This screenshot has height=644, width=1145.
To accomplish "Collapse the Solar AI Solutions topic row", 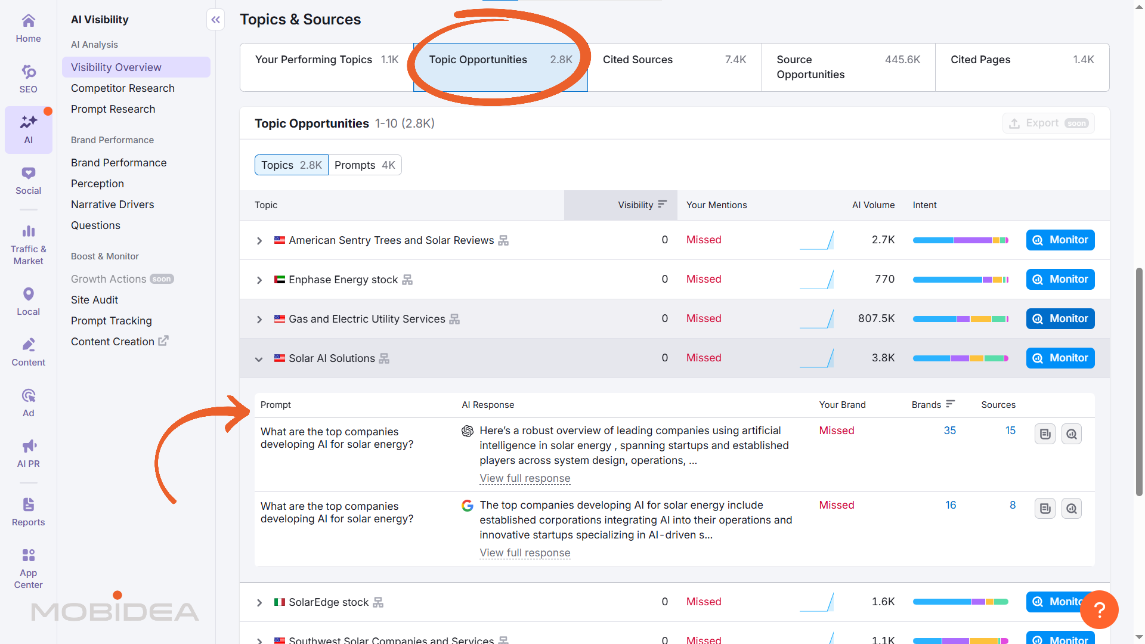I will 259,358.
